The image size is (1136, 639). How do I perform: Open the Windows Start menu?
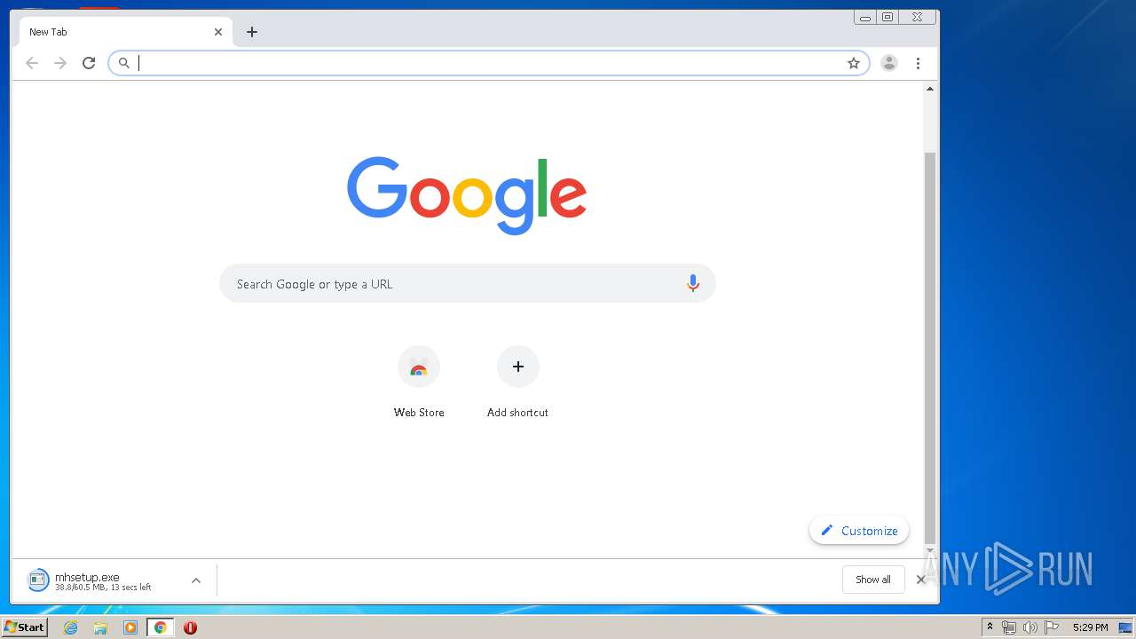(x=24, y=627)
